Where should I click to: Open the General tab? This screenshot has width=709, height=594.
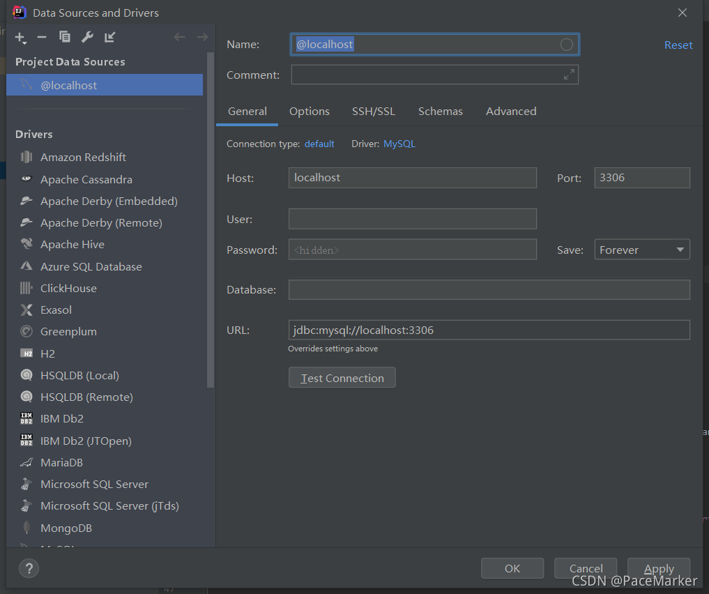coord(247,112)
